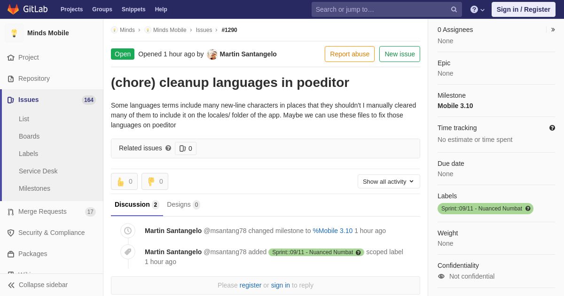Click the Merge Requests icon in sidebar
Screen dimensions: 564x296
tap(11, 211)
